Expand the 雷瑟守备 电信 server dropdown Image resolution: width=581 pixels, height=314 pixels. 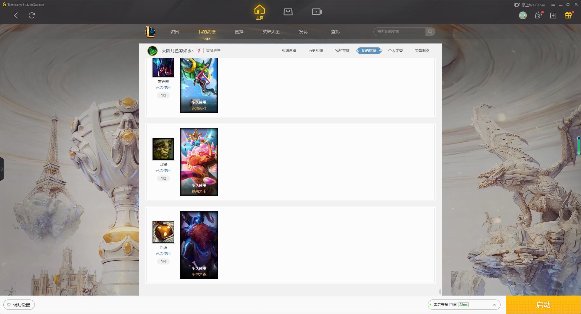click(464, 305)
